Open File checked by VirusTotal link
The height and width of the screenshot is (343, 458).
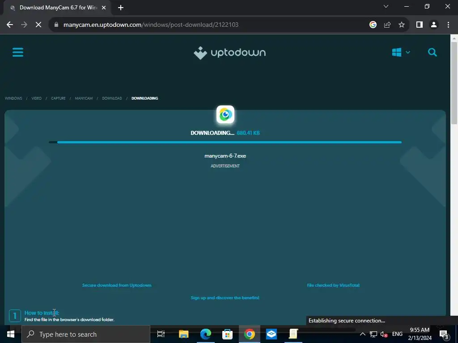(333, 285)
